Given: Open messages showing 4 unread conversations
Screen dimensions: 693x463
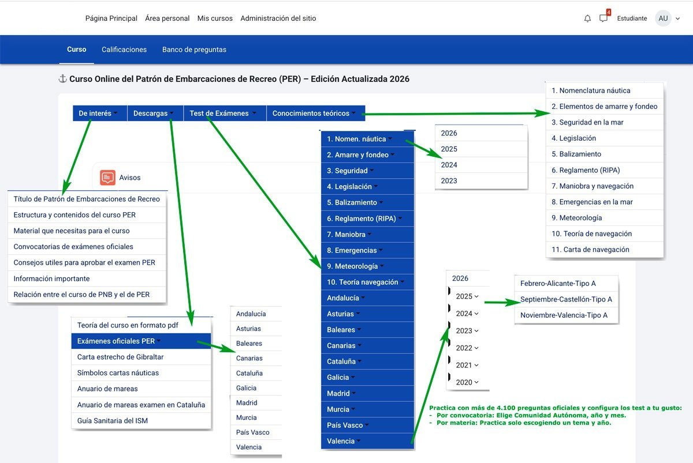Looking at the screenshot, I should (x=603, y=18).
